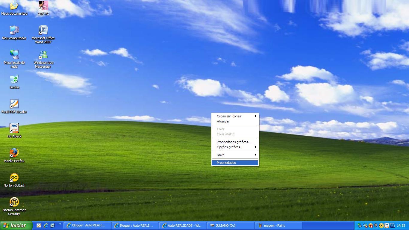Click the yellow Norton GoBack tray icon
The height and width of the screenshot is (230, 409).
(381, 226)
